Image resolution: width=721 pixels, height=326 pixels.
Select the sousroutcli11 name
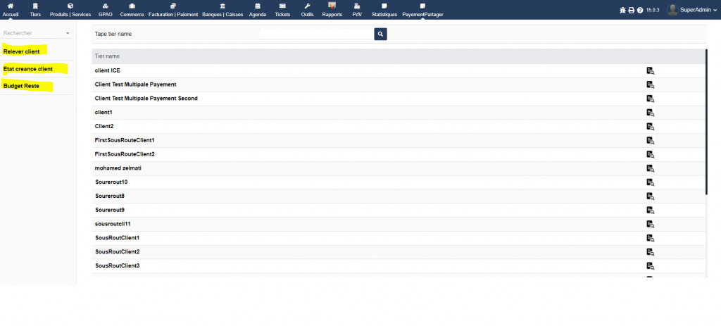click(x=113, y=224)
